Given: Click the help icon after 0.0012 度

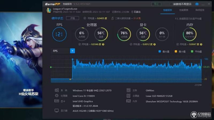Looking at the screenshot, I should pos(155,44).
